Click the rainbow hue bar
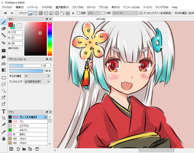 50,39
